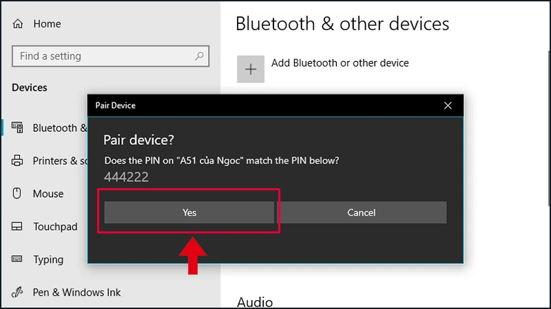The height and width of the screenshot is (309, 551).
Task: Click the Mouse icon in sidebar
Action: [x=18, y=194]
